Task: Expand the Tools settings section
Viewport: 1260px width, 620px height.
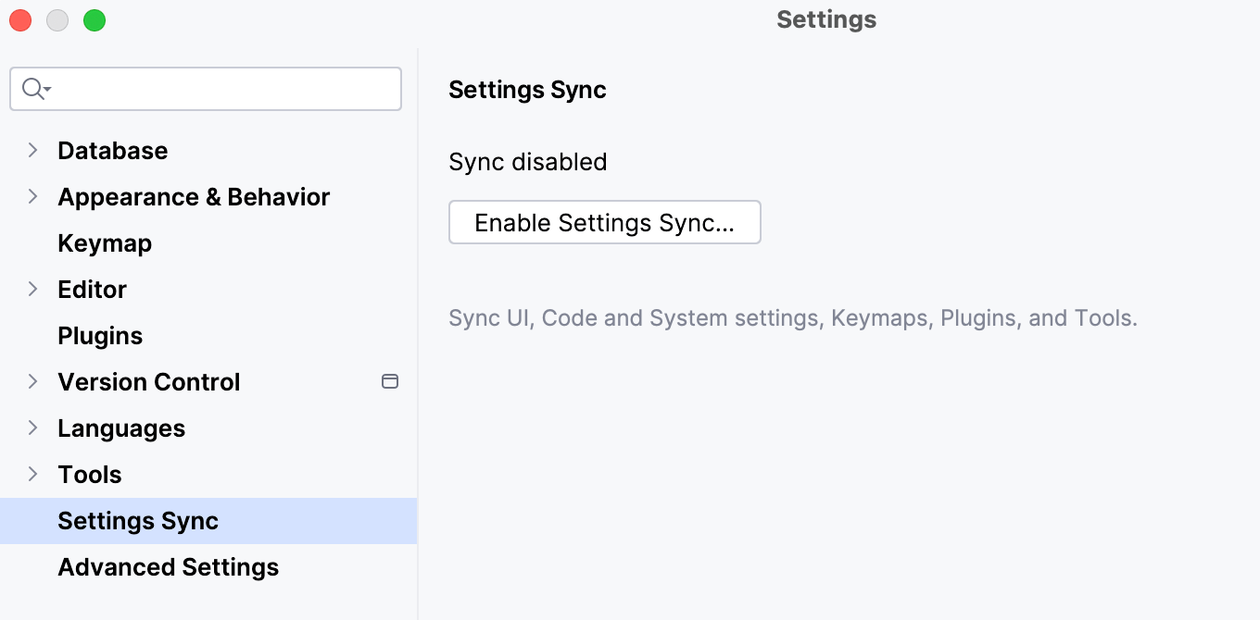Action: pos(33,474)
